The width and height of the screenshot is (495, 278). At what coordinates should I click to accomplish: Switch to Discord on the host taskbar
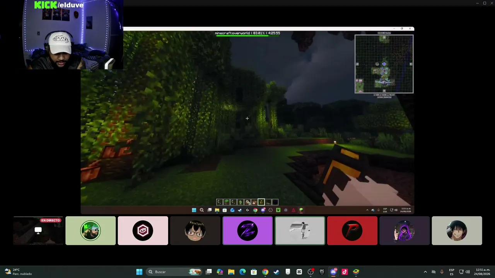333,272
